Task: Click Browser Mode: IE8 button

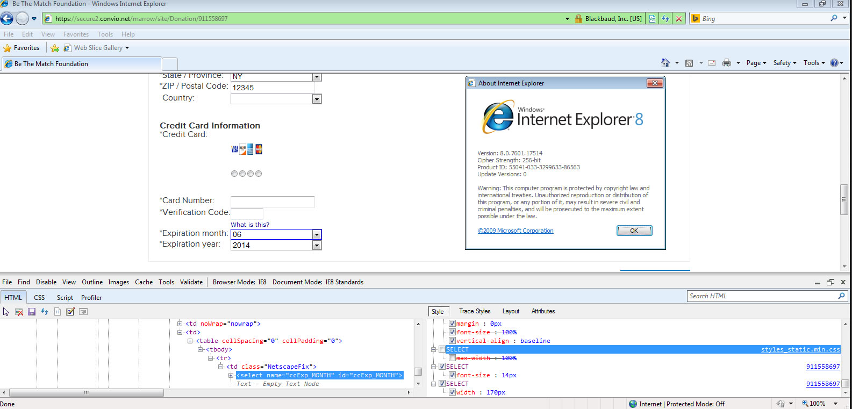Action: coord(240,282)
